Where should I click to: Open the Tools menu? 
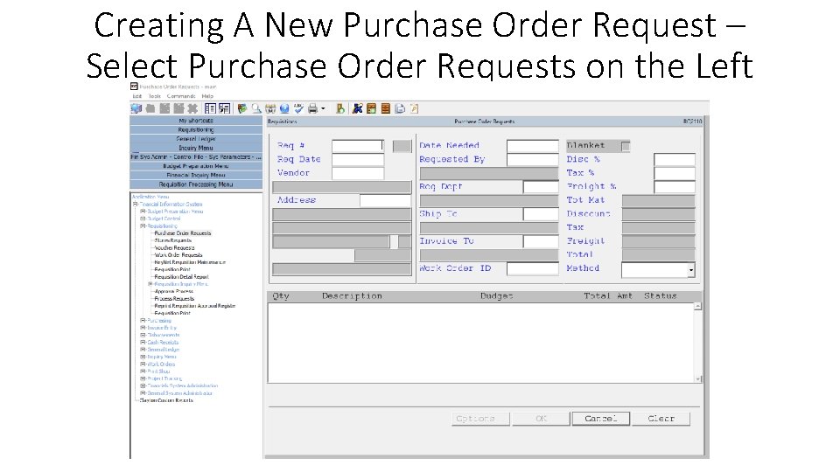coord(155,96)
